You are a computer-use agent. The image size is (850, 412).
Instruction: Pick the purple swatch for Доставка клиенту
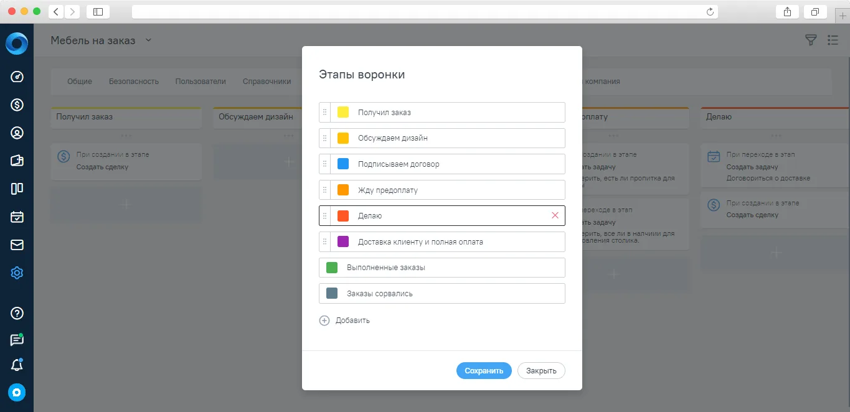click(x=343, y=241)
